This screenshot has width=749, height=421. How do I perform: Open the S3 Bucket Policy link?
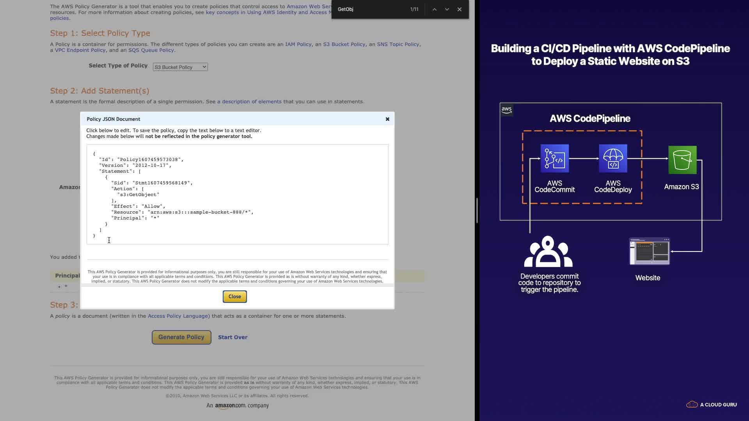click(x=344, y=44)
